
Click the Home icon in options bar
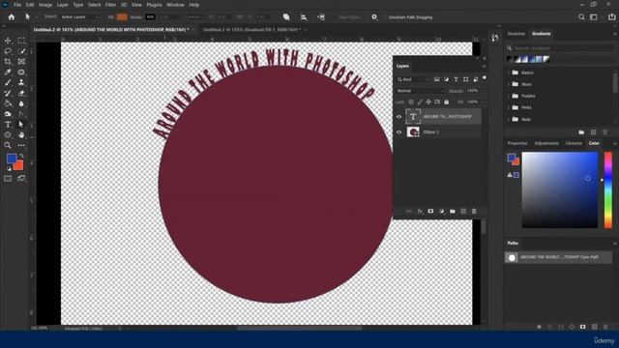[12, 17]
